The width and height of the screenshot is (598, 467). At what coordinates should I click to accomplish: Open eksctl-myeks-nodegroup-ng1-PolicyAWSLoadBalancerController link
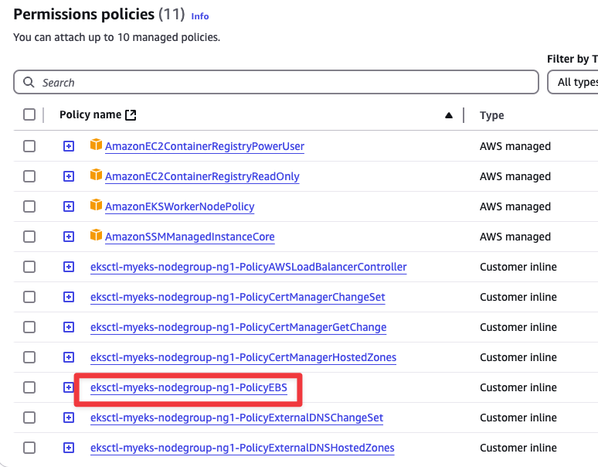pyautogui.click(x=248, y=267)
